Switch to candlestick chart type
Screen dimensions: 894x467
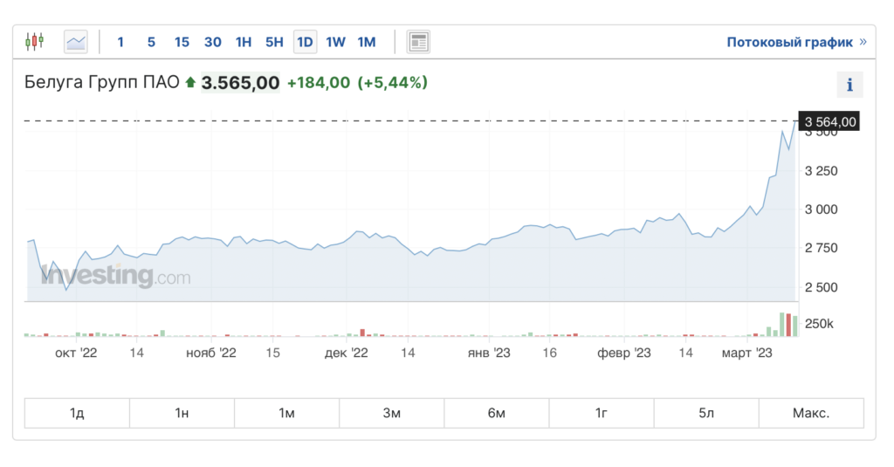tap(35, 41)
